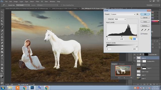Viewport: 161px width, 90px height.
Task: Open the Filter menu
Action: 37,1
